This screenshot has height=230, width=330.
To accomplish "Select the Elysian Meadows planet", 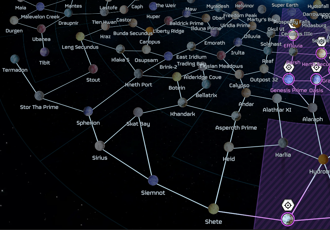I will [221, 55].
